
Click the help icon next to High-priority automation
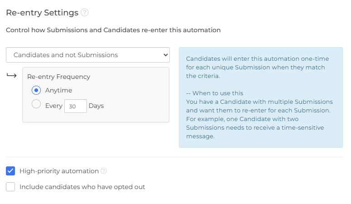pos(104,171)
